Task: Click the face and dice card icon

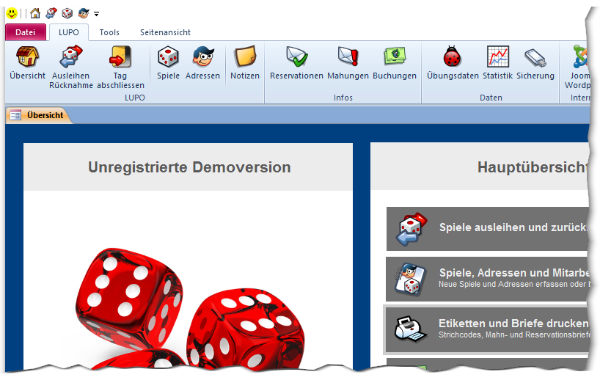Action: 410,279
